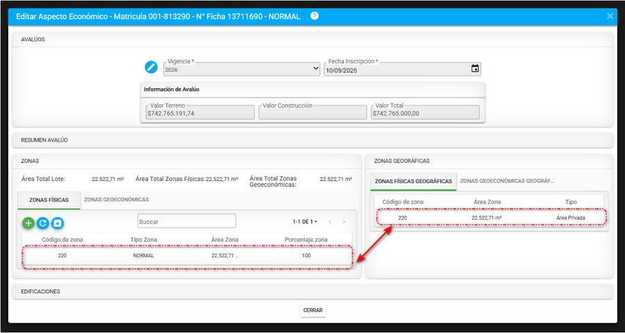Switch to Zonas Geoeconómicas Geográficas tab

coord(507,181)
